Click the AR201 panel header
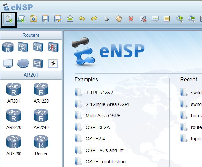 (31, 75)
